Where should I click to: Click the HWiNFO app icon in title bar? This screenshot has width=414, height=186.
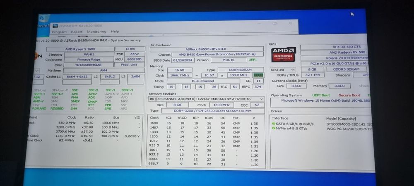pos(55,26)
